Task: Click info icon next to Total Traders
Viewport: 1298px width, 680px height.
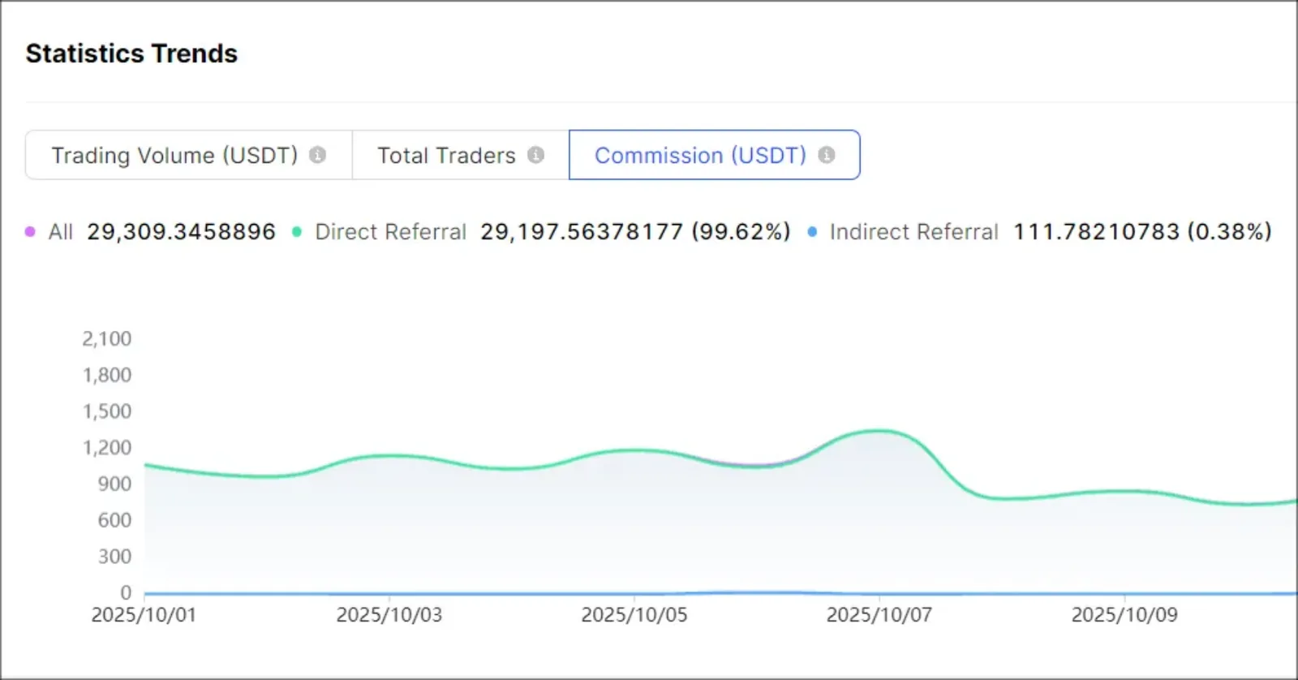Action: (x=535, y=155)
